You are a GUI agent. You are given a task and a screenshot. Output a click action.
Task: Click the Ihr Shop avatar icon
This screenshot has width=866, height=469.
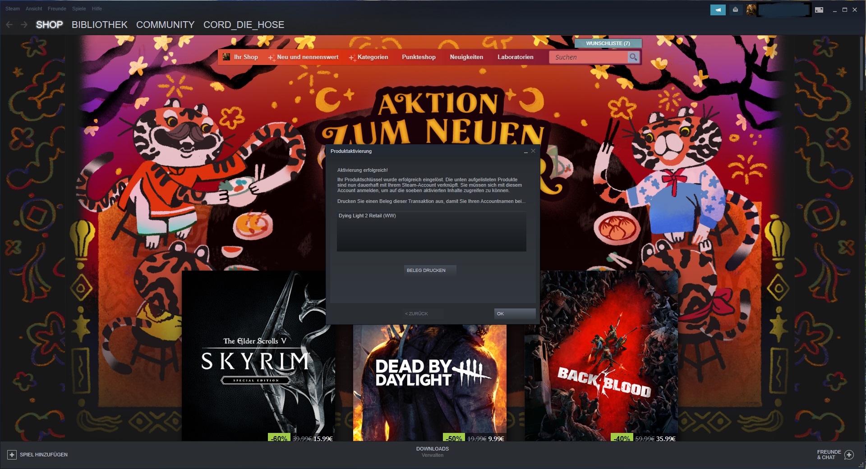[x=226, y=57]
